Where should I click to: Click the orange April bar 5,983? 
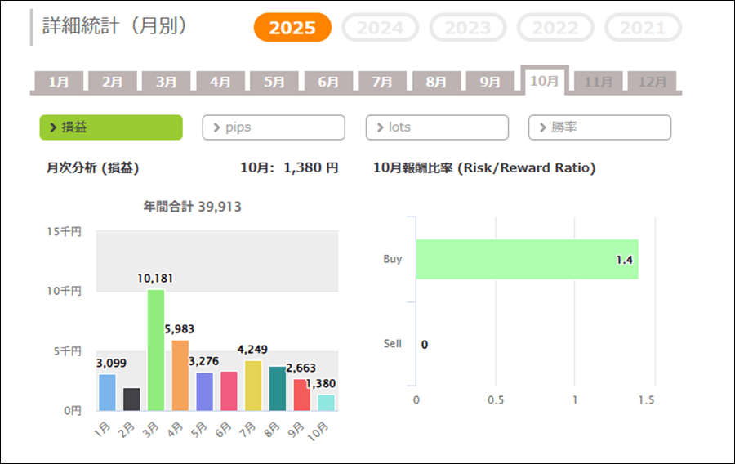point(180,376)
